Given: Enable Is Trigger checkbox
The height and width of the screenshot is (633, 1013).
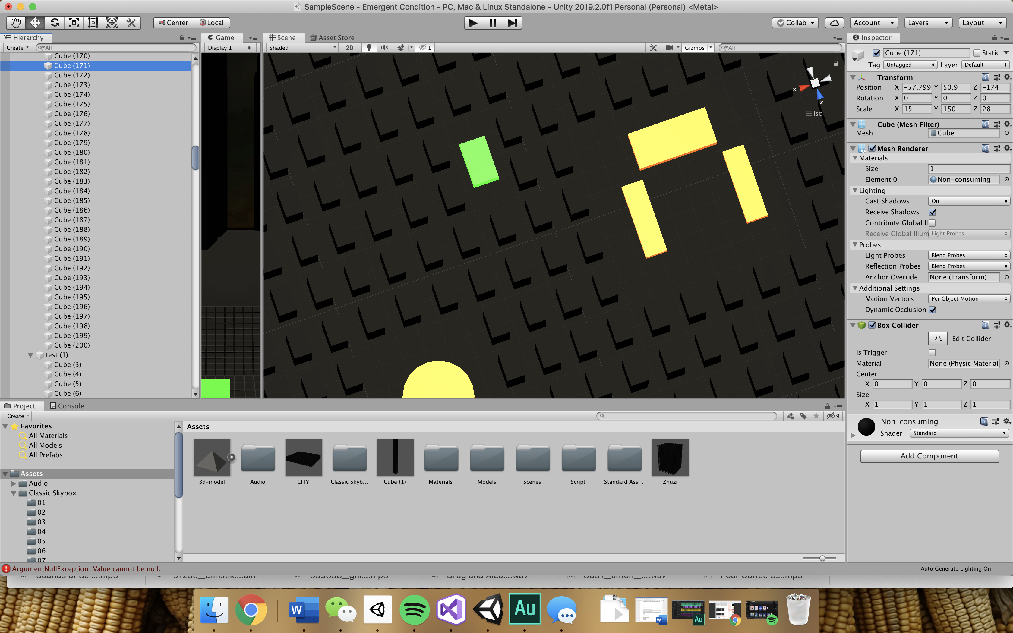Looking at the screenshot, I should [932, 352].
